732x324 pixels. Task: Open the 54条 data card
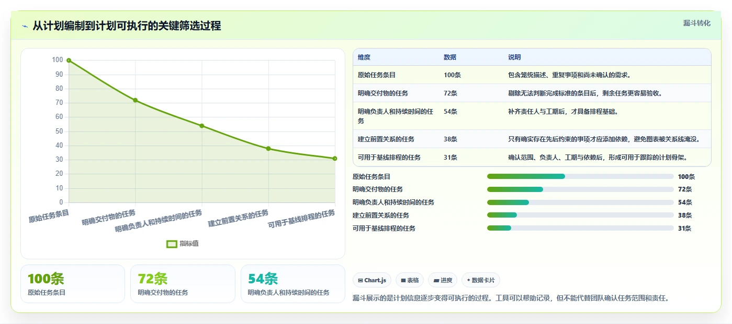click(293, 284)
